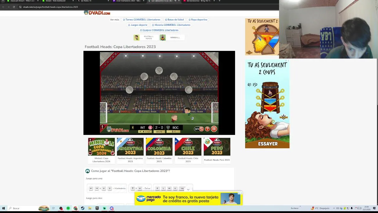Mute the active tab's audio icon

(175, 1)
